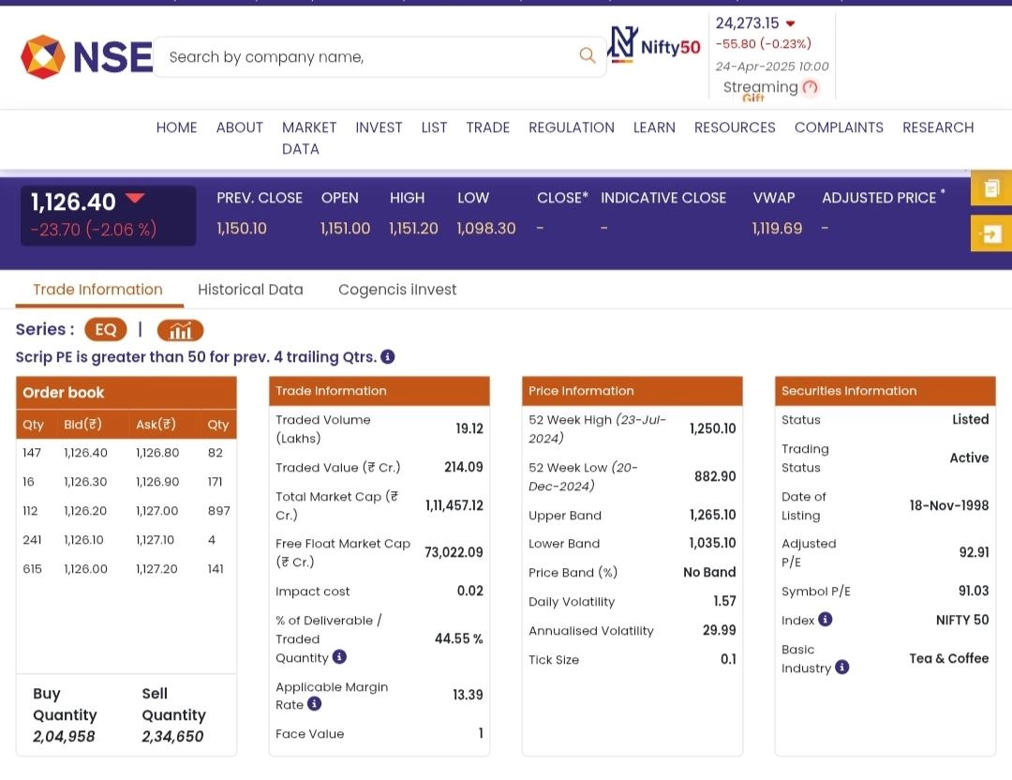This screenshot has width=1012, height=780.
Task: Click the company name search field
Action: pyautogui.click(x=365, y=57)
